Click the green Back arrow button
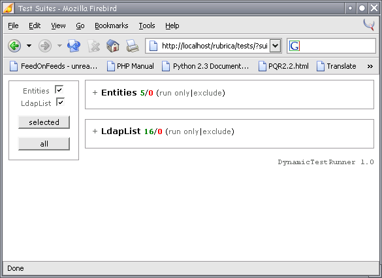 coord(14,46)
